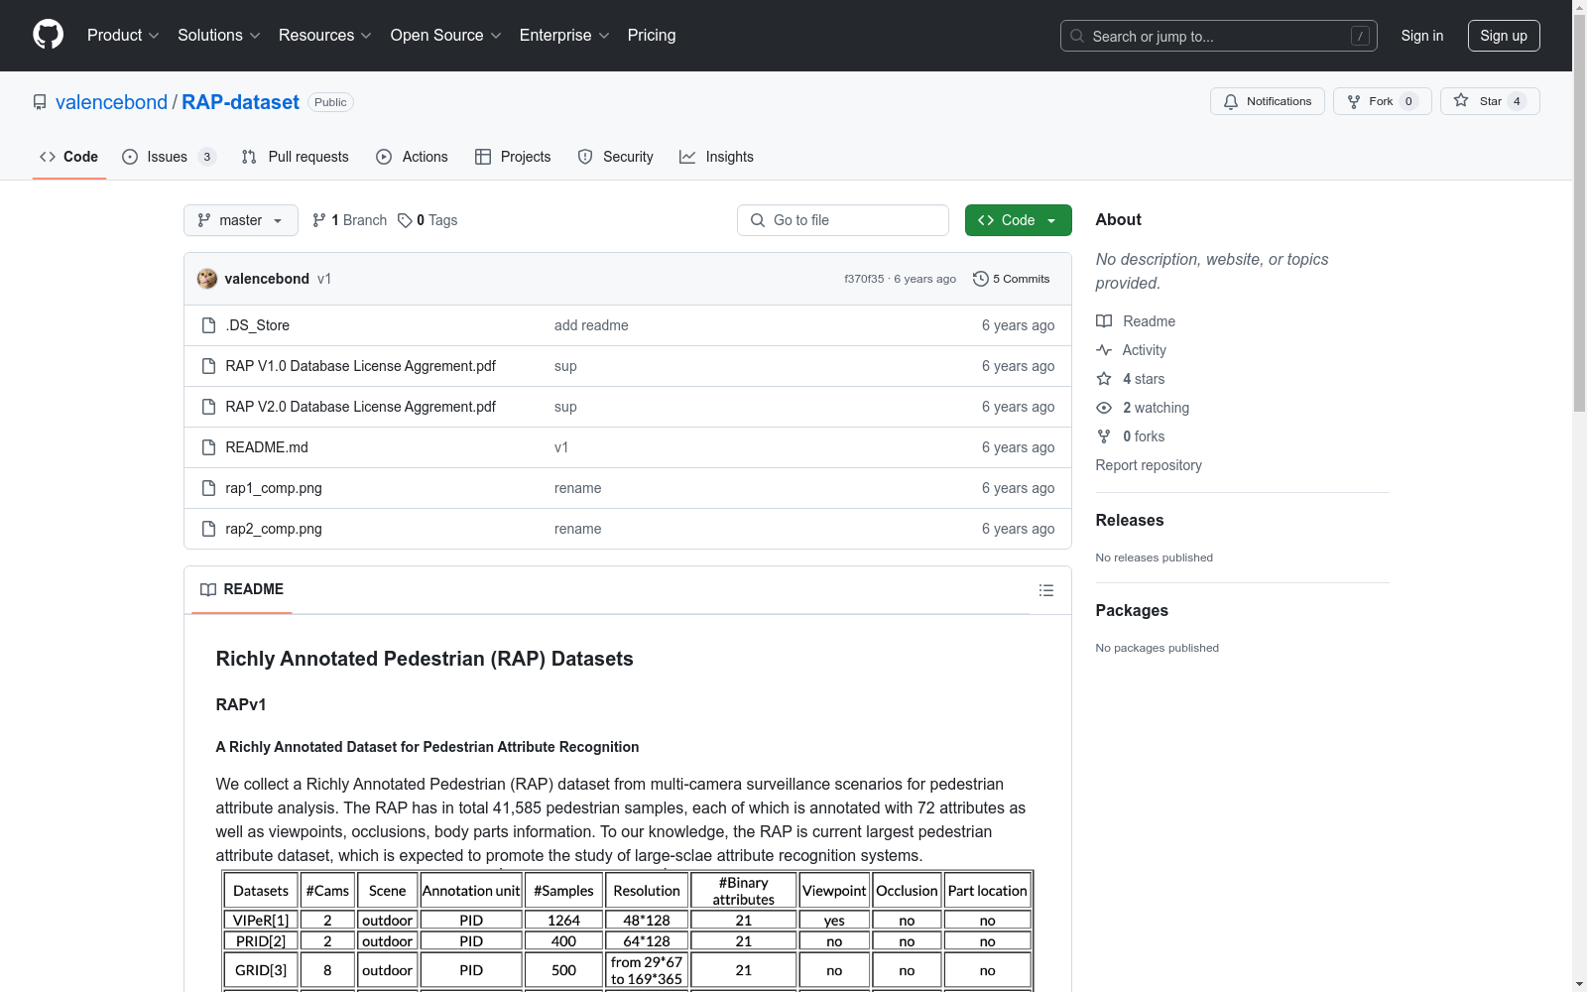
Task: Click Report repository link
Action: click(x=1149, y=465)
